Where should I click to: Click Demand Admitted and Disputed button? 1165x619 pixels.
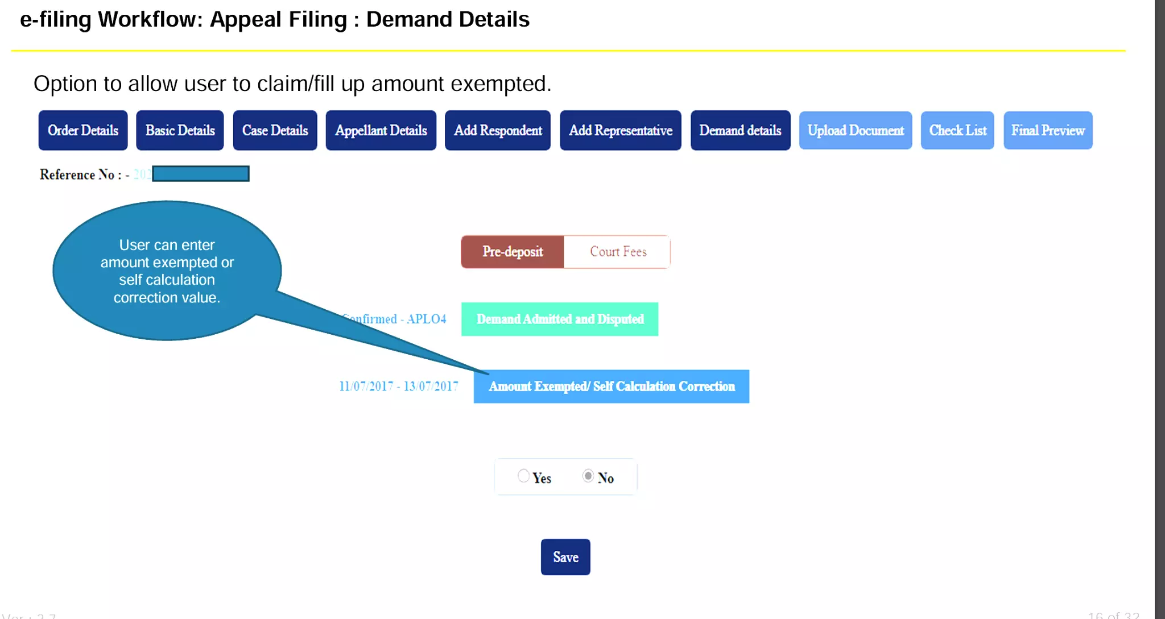pos(560,319)
